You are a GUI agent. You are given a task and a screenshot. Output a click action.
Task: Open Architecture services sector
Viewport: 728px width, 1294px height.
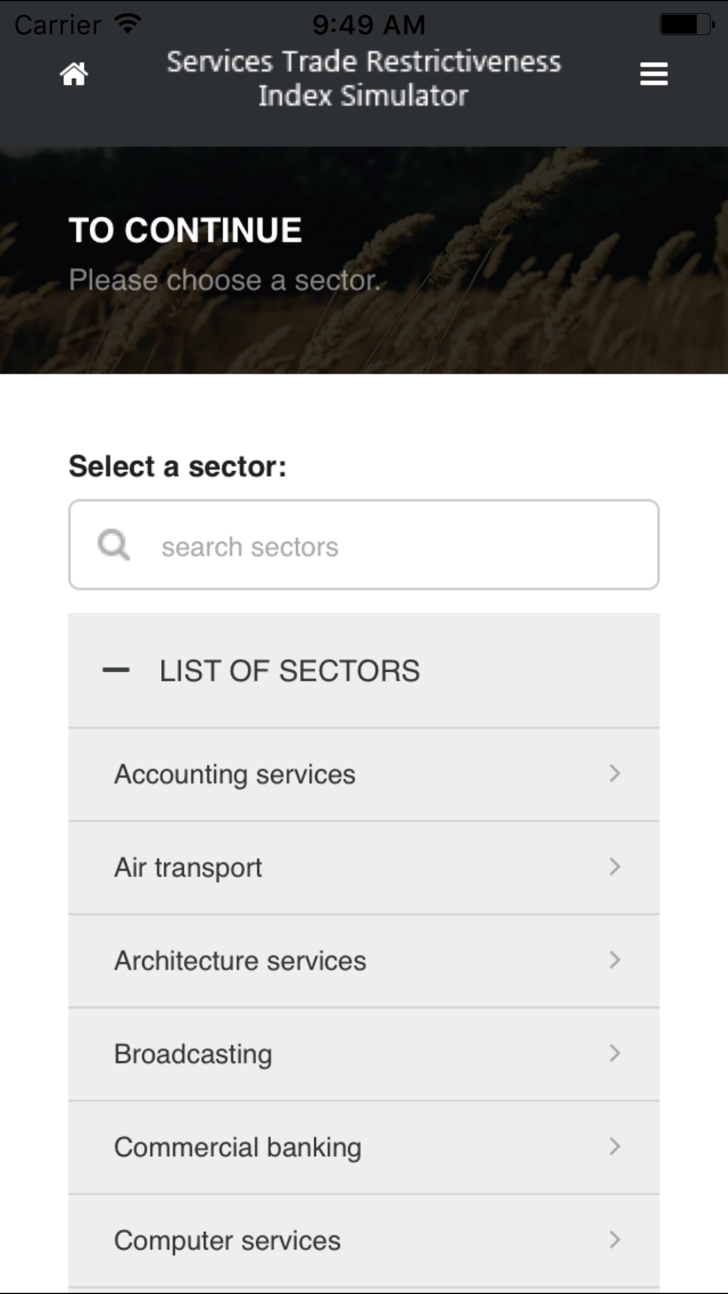[x=240, y=961]
